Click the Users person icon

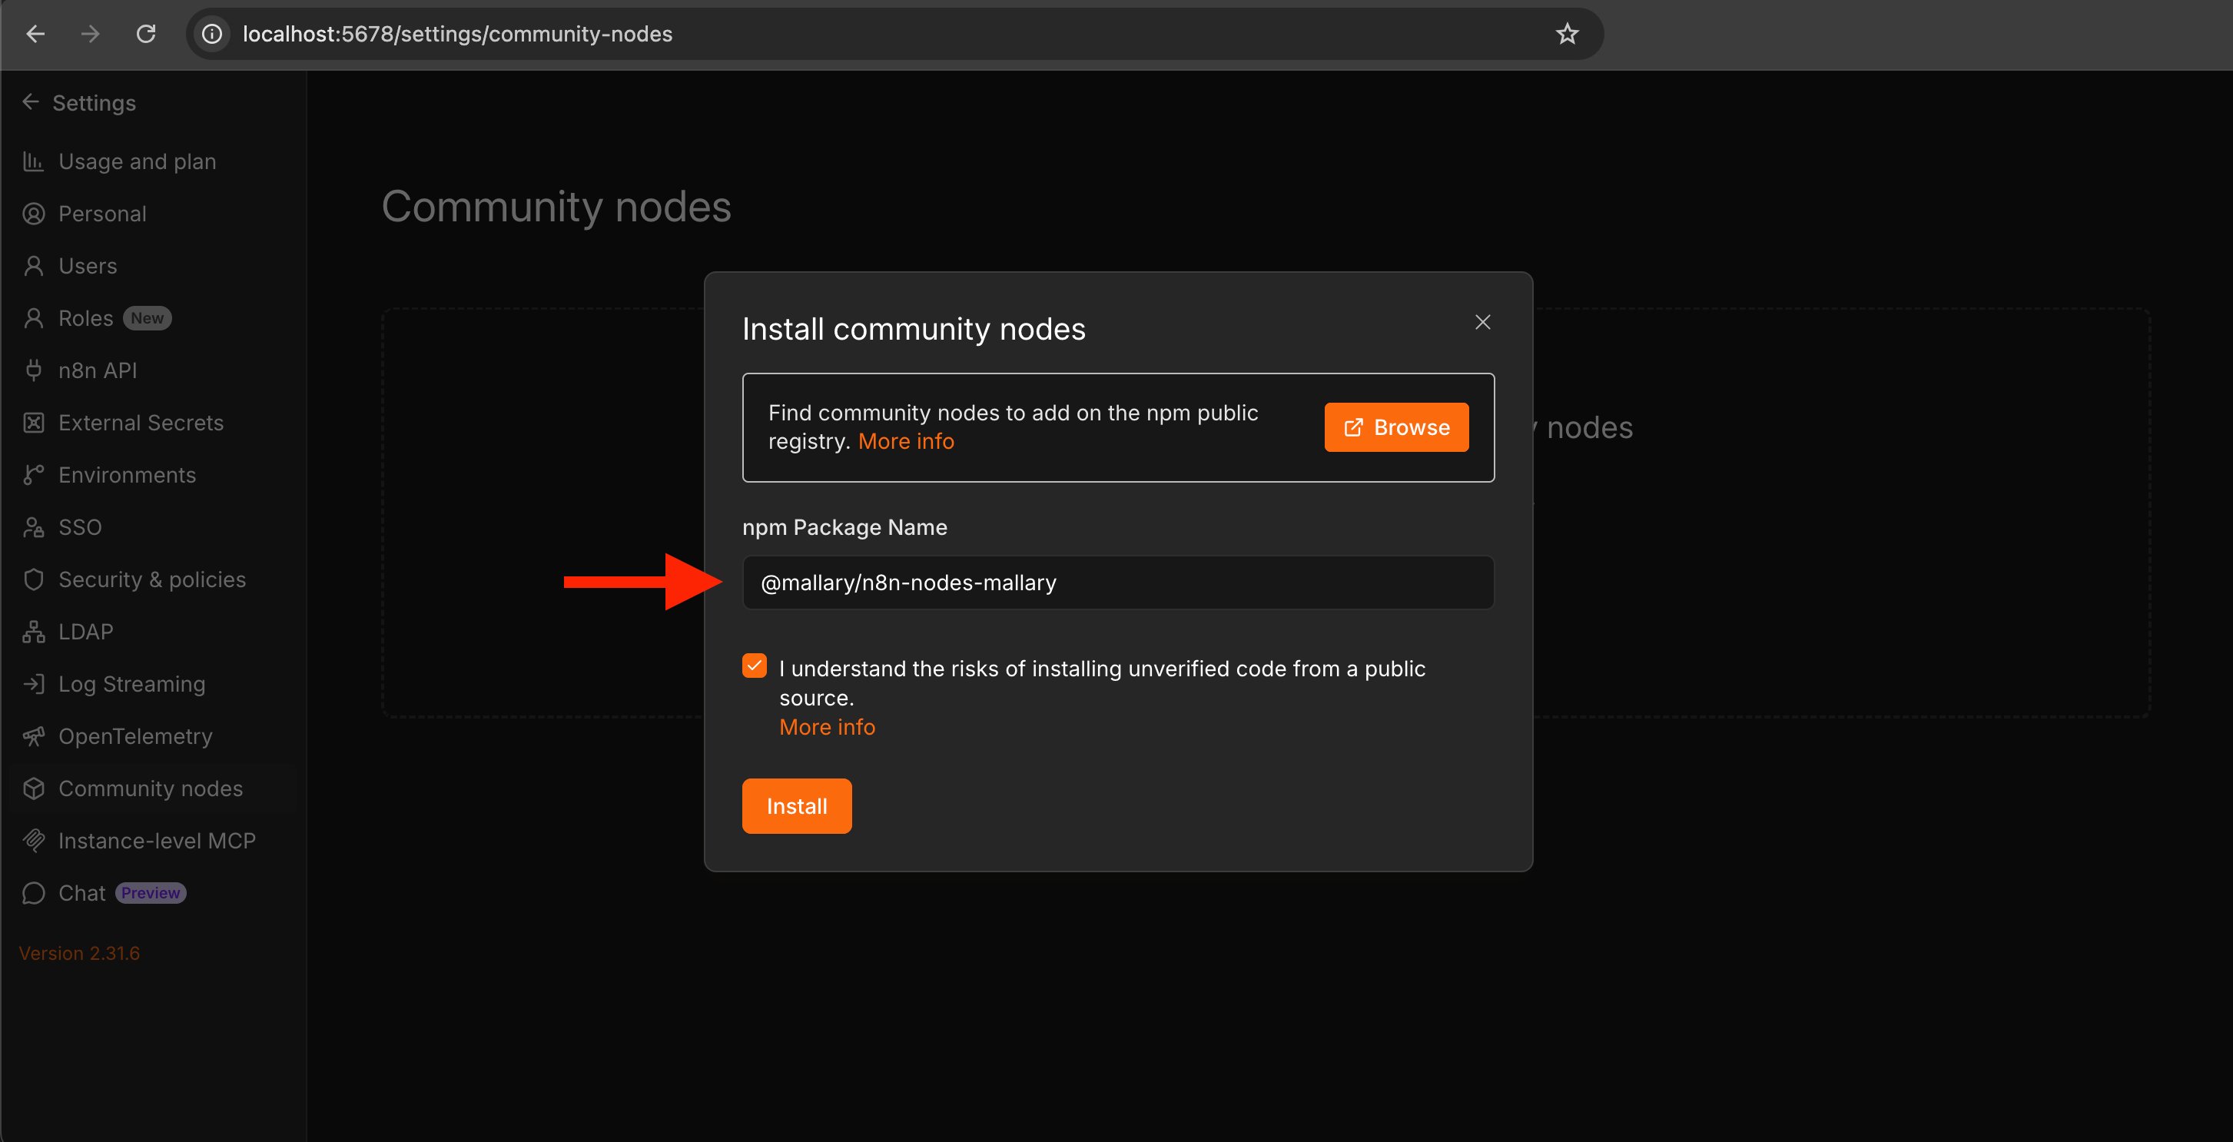click(34, 266)
